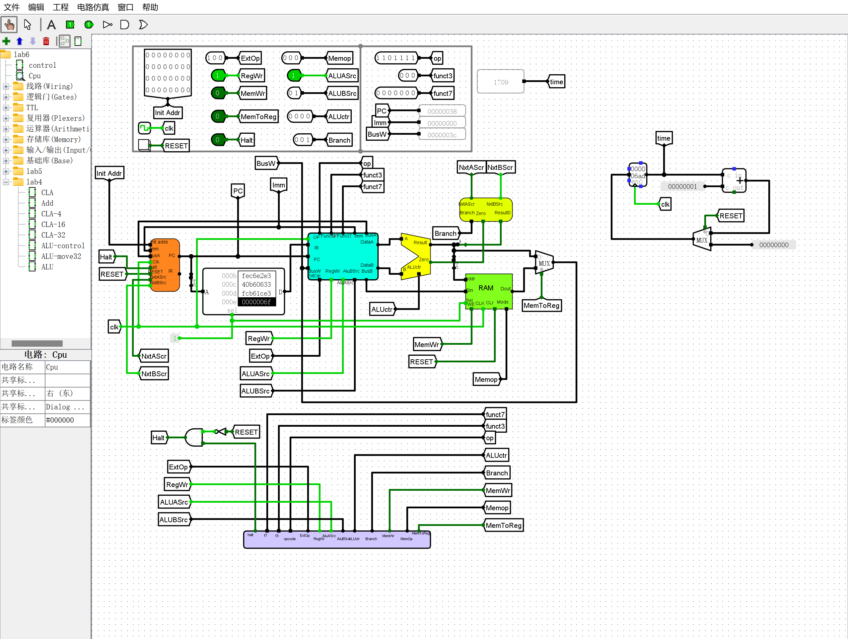848x639 pixels.
Task: Select the lab6 project root
Action: (22, 54)
